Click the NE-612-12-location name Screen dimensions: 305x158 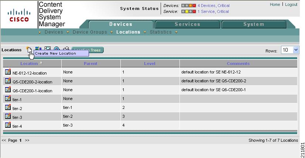click(x=30, y=73)
